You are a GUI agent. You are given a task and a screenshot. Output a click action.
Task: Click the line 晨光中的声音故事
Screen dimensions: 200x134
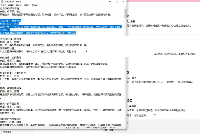coord(9,104)
